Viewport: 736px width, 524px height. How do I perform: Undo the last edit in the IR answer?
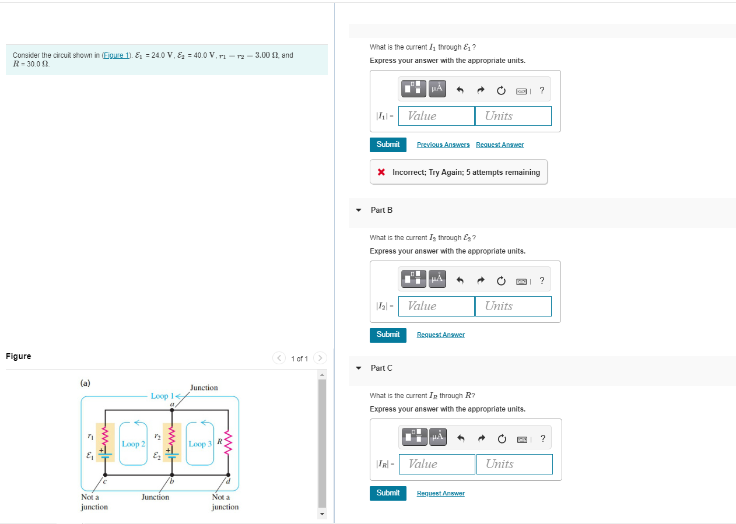[460, 438]
